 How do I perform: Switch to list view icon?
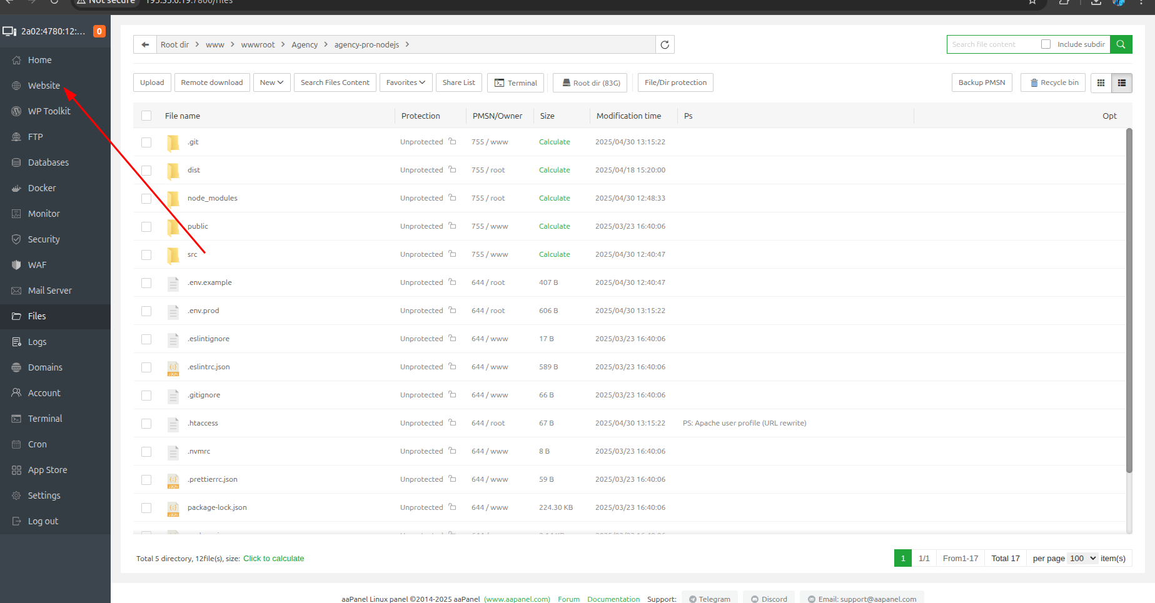point(1122,82)
